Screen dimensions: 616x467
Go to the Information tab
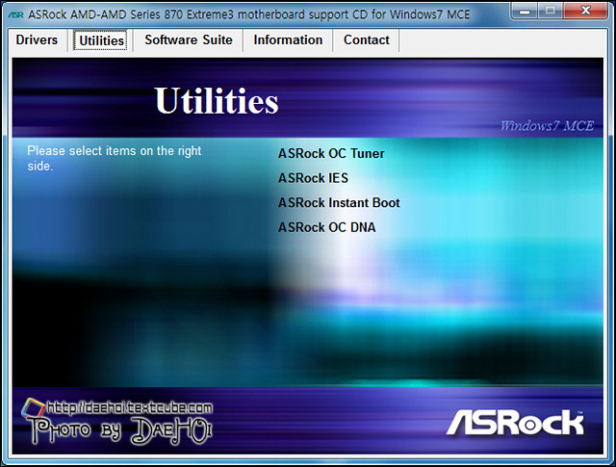[x=288, y=40]
